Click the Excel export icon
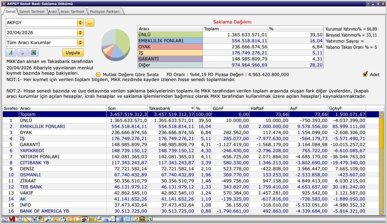387x224 pixels. (33, 53)
